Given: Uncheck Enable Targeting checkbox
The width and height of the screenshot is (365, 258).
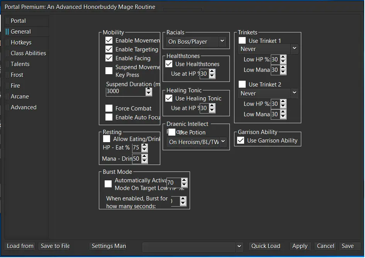Looking at the screenshot, I should (109, 49).
